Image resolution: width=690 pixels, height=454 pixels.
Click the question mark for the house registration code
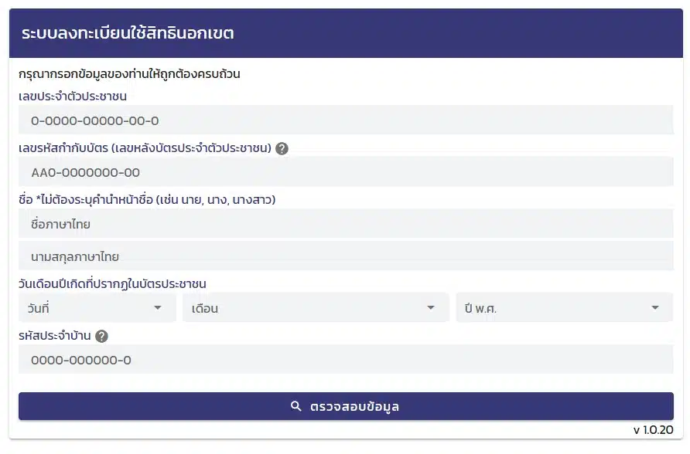(x=101, y=335)
